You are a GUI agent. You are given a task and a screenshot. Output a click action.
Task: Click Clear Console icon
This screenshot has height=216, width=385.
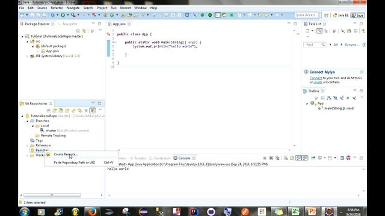click(286, 158)
